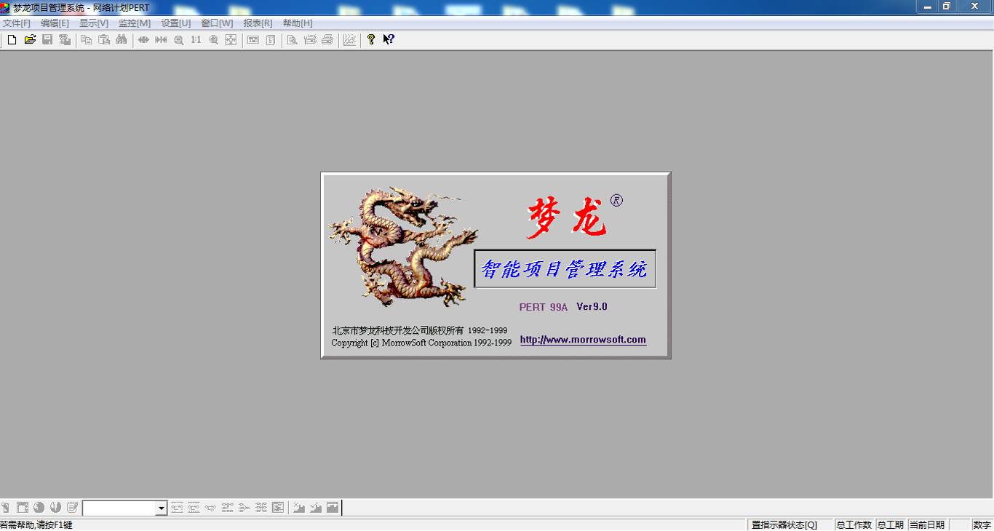Expand the bottom toolbar combo box arrow
The height and width of the screenshot is (531, 994).
(161, 508)
